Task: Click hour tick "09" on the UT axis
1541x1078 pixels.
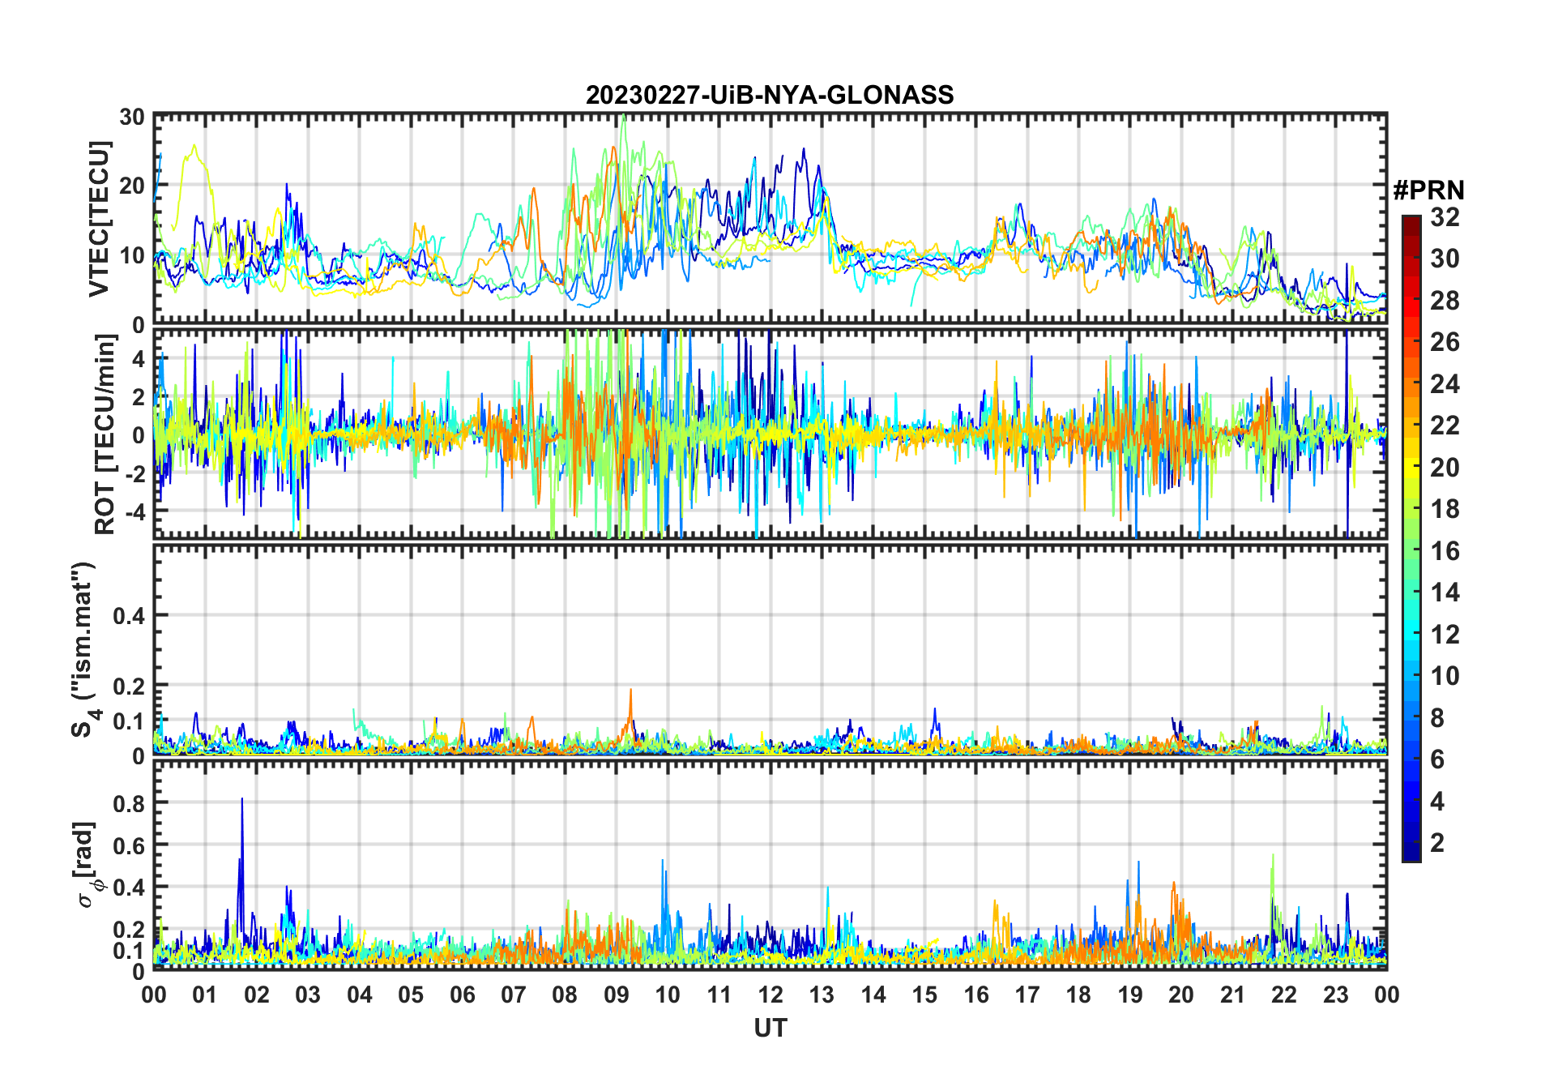Action: pos(617,995)
